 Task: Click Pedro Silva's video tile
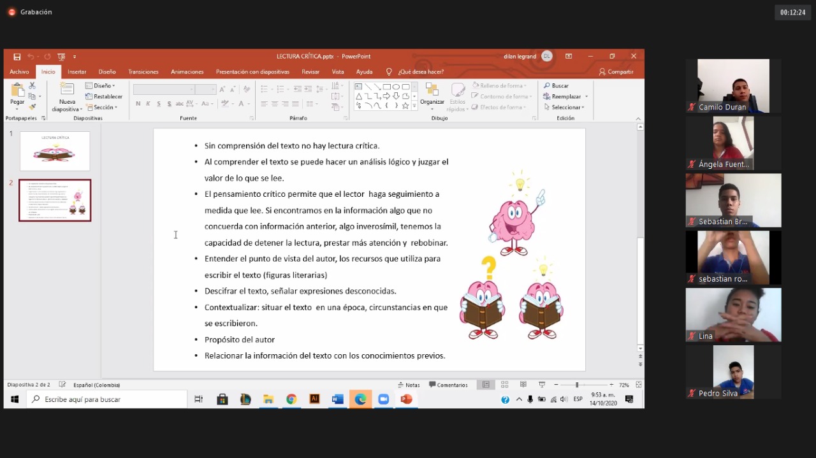coord(733,372)
